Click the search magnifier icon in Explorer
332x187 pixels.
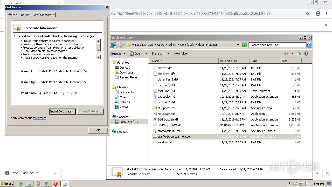click(x=309, y=45)
